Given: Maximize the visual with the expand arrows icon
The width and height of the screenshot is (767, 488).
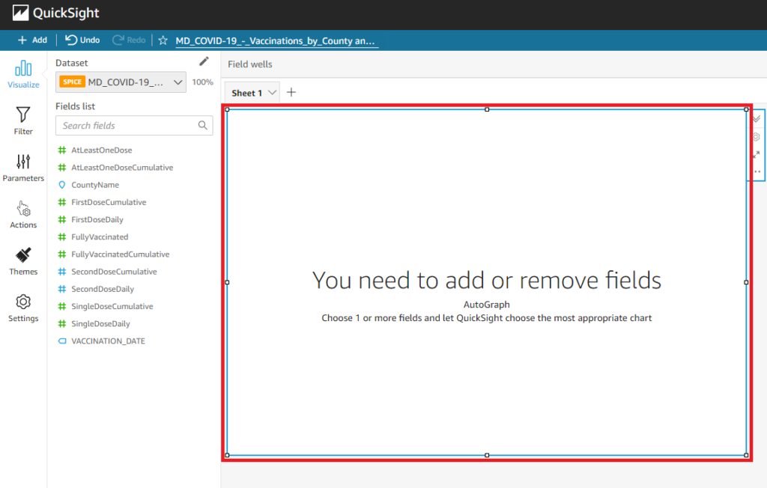Looking at the screenshot, I should (x=756, y=154).
